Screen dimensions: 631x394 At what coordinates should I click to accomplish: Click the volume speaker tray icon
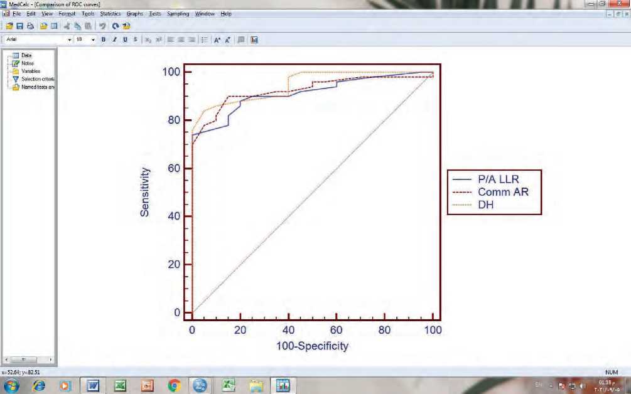tap(582, 386)
